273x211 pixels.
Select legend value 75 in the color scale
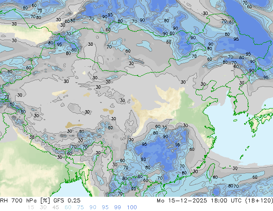(x=80, y=208)
